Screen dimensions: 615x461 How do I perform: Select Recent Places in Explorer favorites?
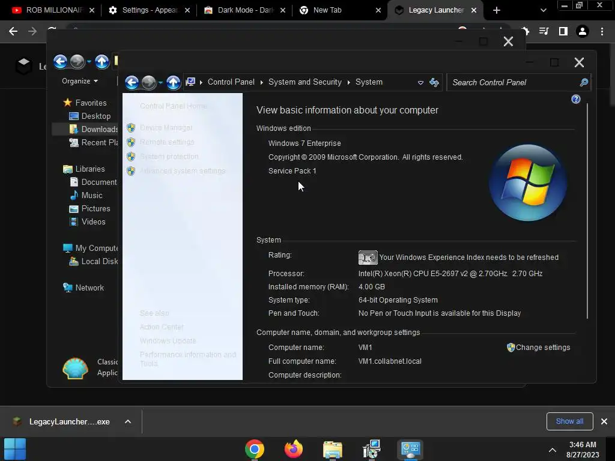point(93,143)
